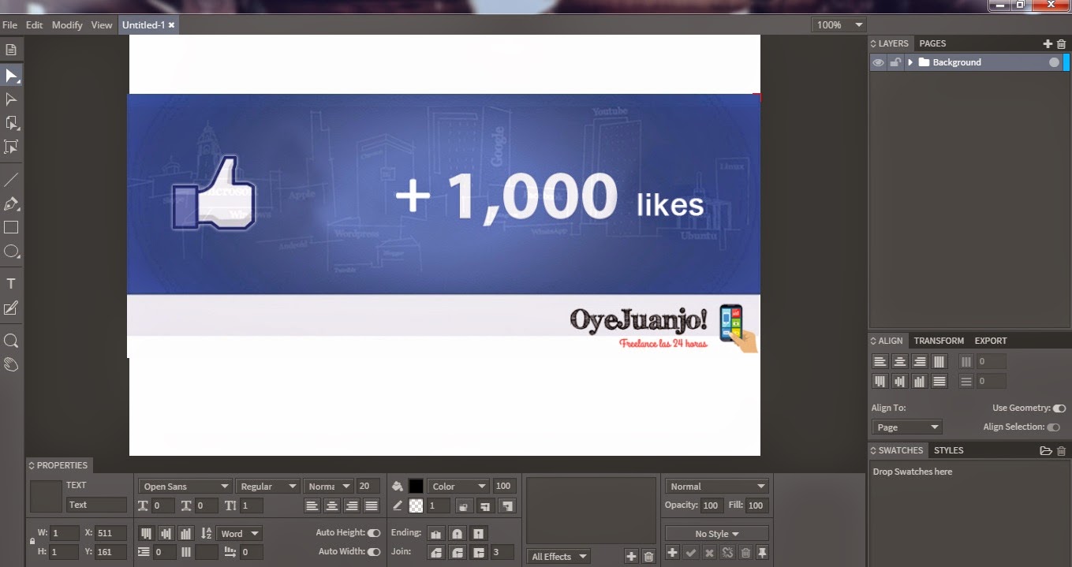Expand the Background layer tree arrow
The height and width of the screenshot is (567, 1072).
tap(910, 62)
